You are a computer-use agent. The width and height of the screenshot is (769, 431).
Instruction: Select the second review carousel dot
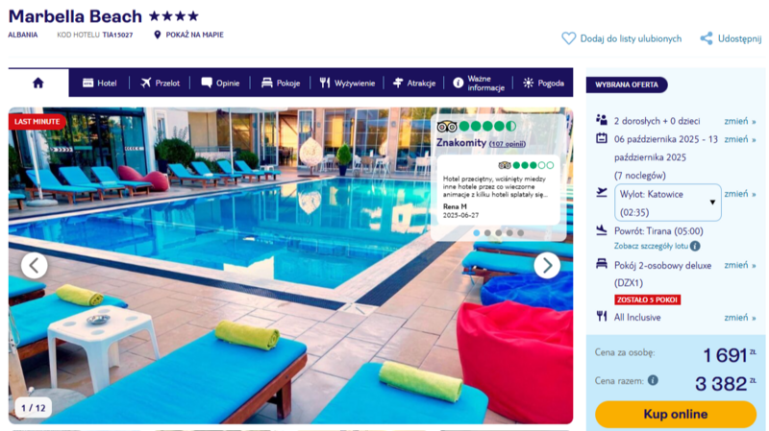click(487, 233)
